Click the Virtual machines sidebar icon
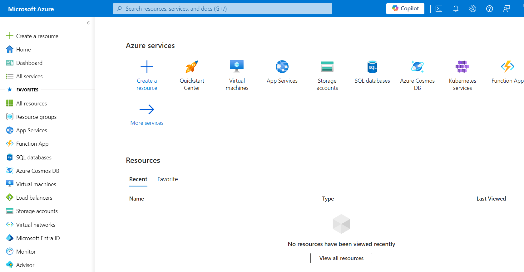524x272 pixels. (10, 184)
